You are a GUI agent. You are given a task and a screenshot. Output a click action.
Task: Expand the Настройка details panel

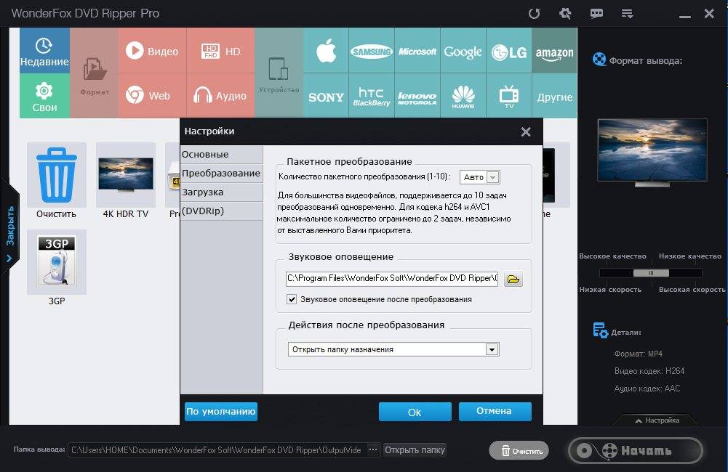click(657, 420)
